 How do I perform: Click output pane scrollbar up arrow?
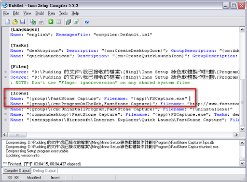[x=242, y=143]
